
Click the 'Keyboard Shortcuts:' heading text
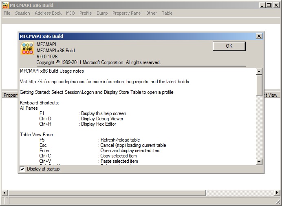point(40,103)
